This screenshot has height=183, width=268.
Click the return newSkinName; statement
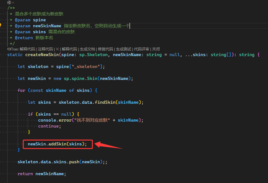tap(42, 174)
